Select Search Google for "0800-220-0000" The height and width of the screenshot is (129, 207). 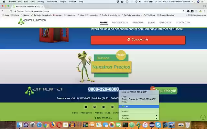point(139,99)
